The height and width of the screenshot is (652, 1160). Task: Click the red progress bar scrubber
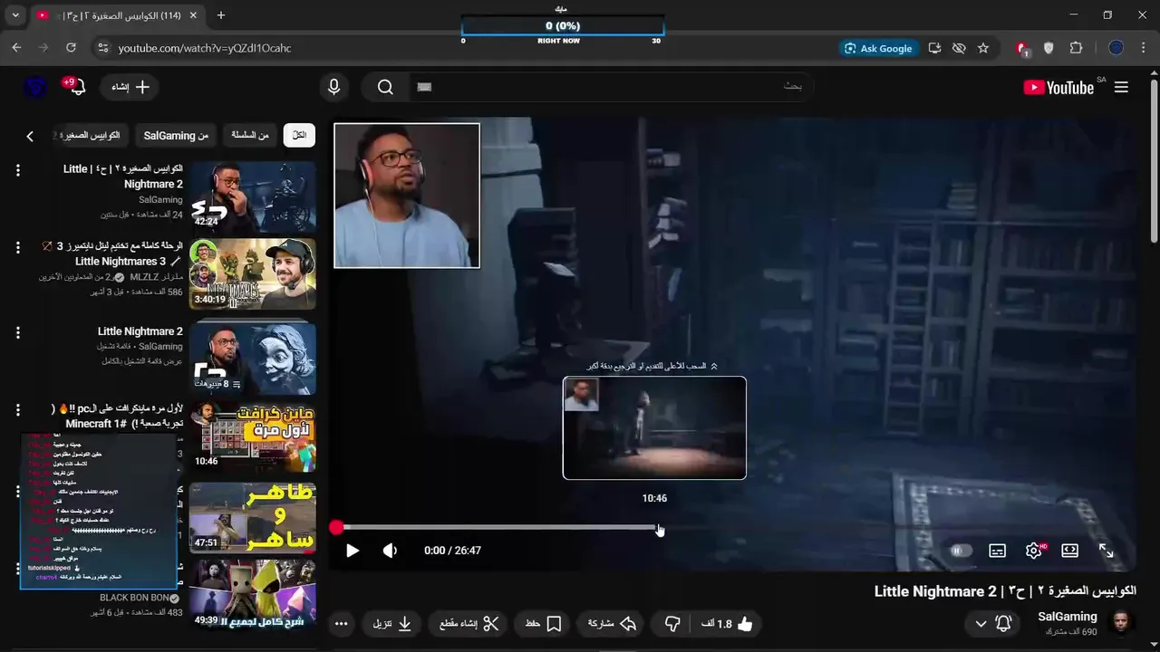337,527
